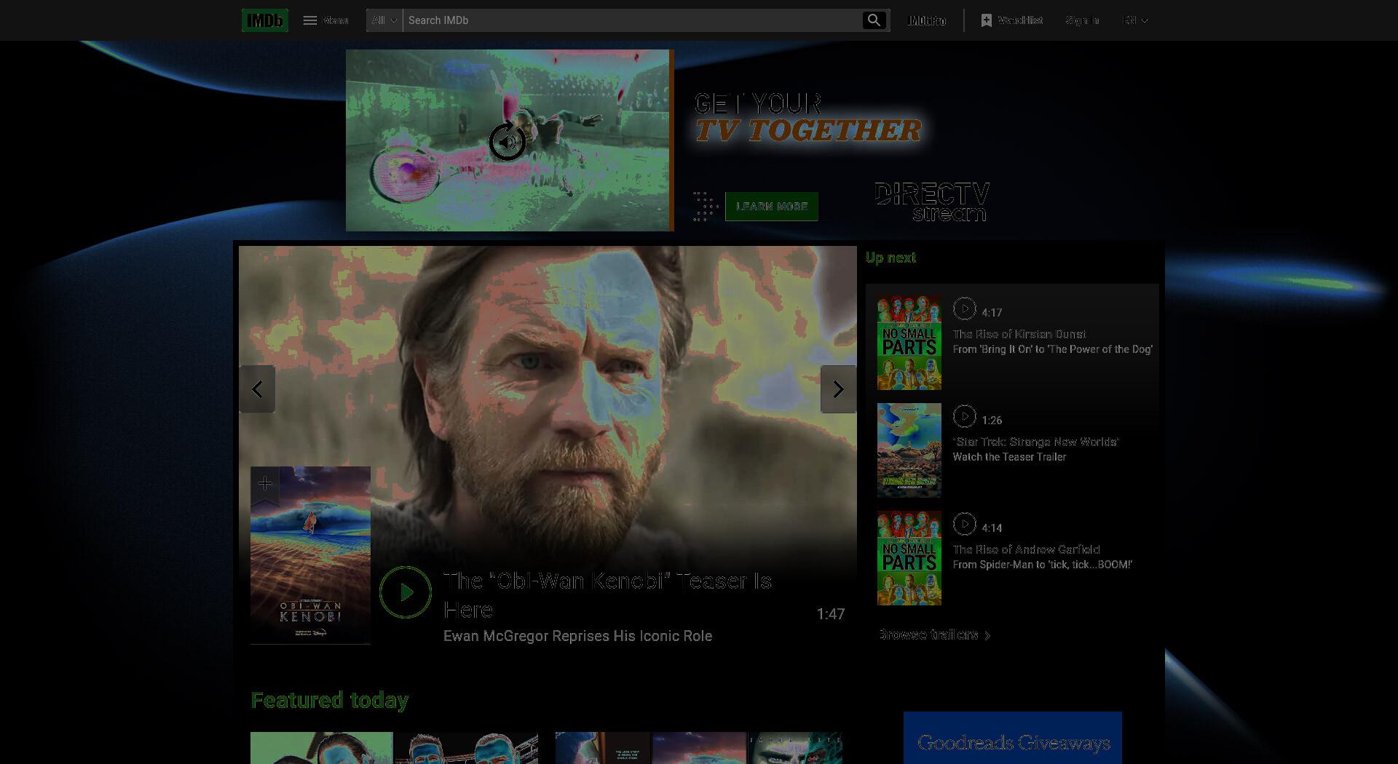The image size is (1398, 764).
Task: Add Obi-Wan Kenobi to watchlist via plus ribbon
Action: [x=265, y=484]
